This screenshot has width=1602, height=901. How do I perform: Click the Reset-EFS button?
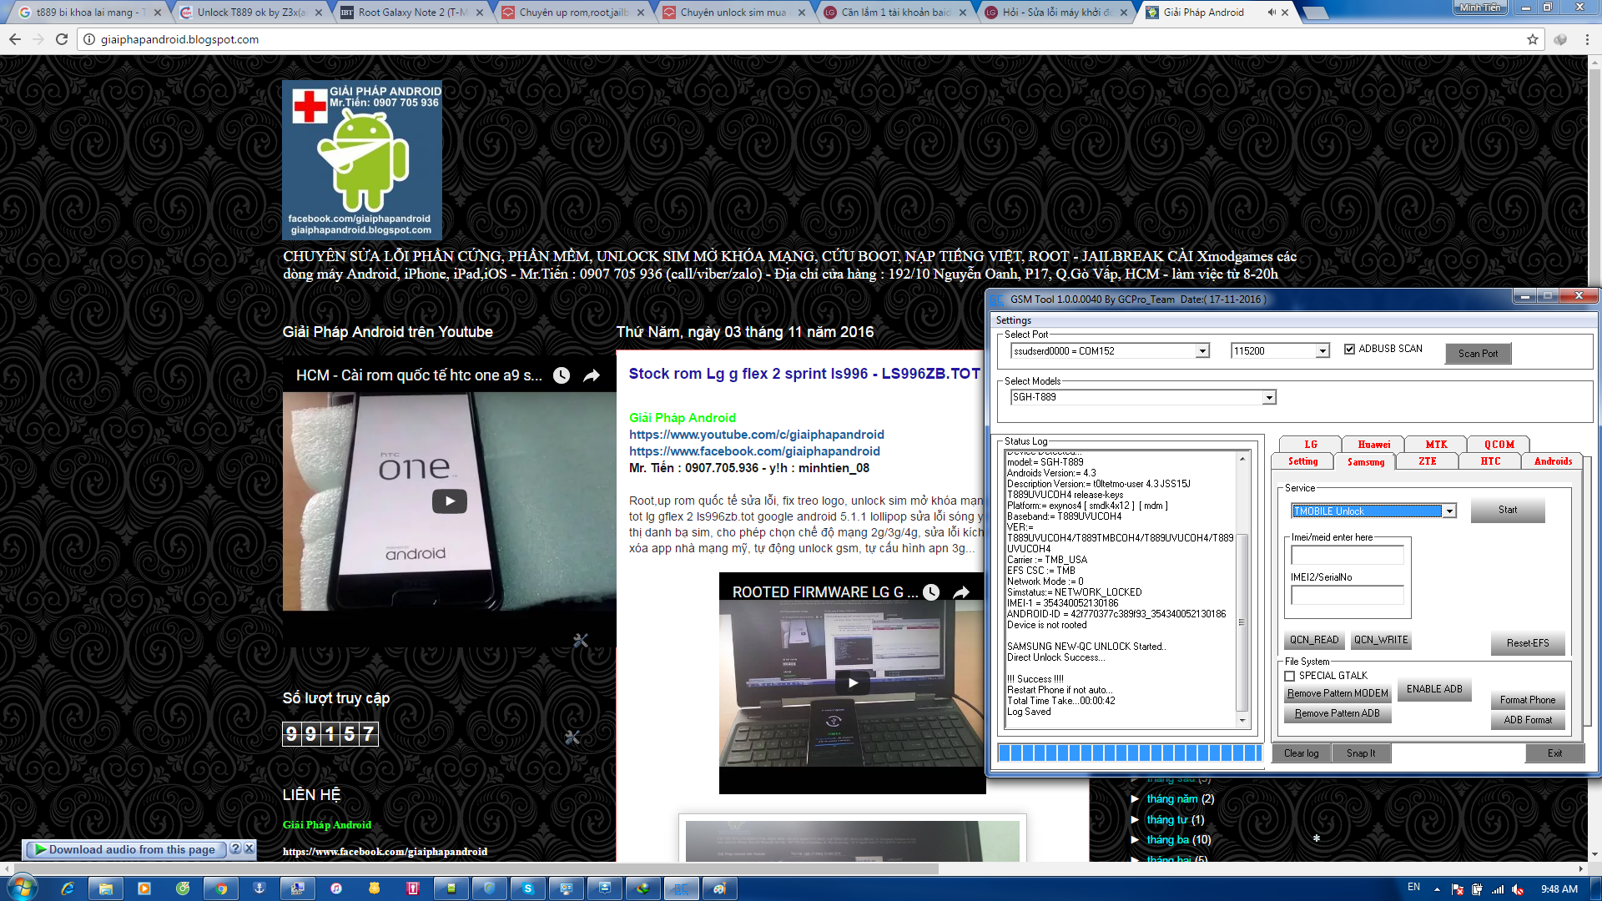pos(1528,643)
